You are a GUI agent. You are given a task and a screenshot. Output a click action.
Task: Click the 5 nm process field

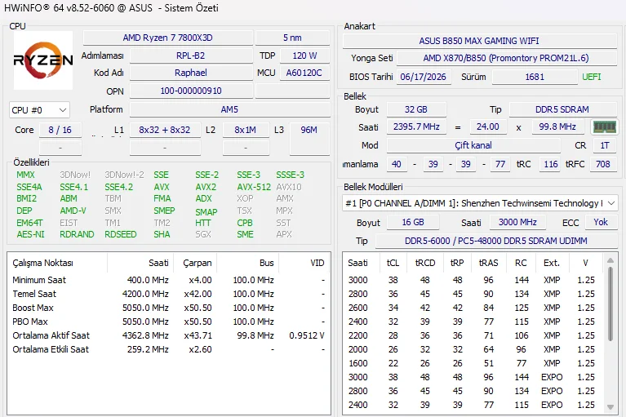(292, 38)
